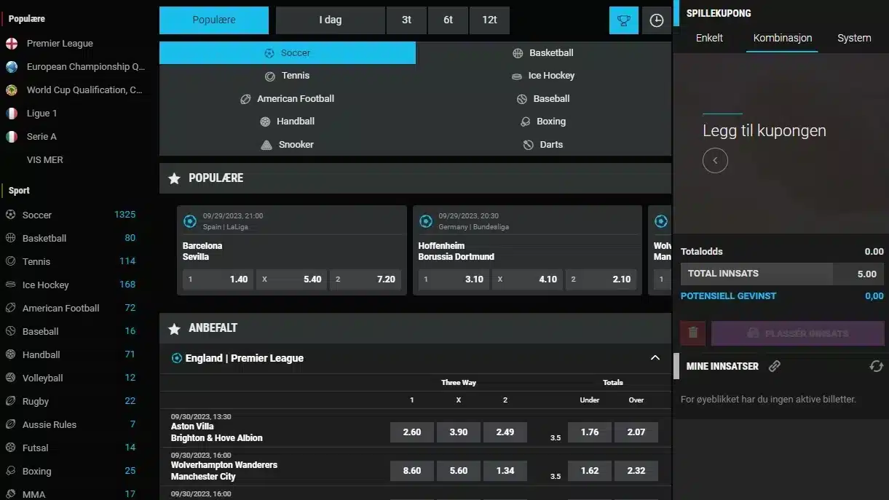Choose the Basketball icon in sidebar

point(10,238)
